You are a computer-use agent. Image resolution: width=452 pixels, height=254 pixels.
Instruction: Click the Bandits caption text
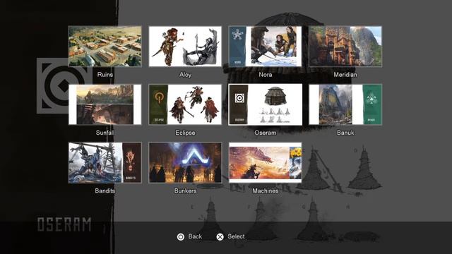pos(105,191)
